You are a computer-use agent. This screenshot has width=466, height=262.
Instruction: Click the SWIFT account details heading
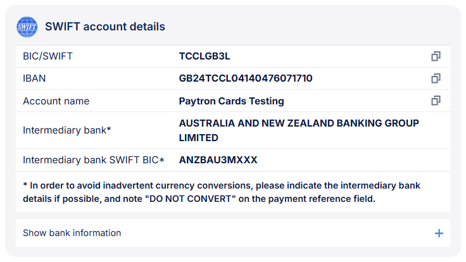[x=105, y=27]
